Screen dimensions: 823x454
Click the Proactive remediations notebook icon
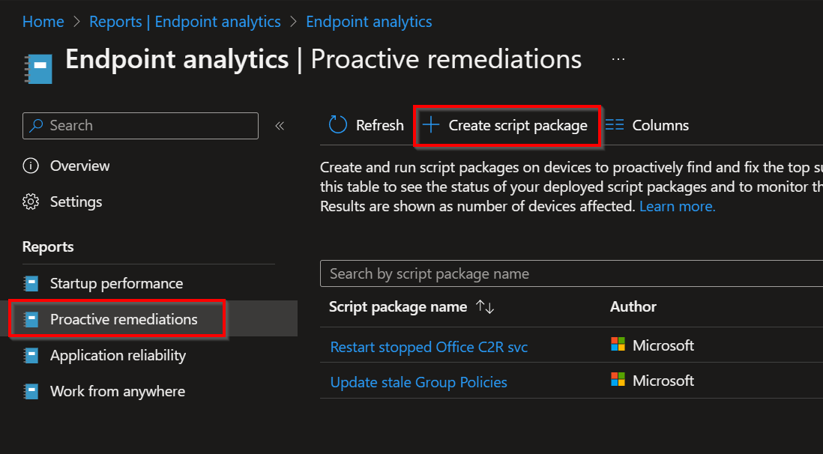[31, 319]
